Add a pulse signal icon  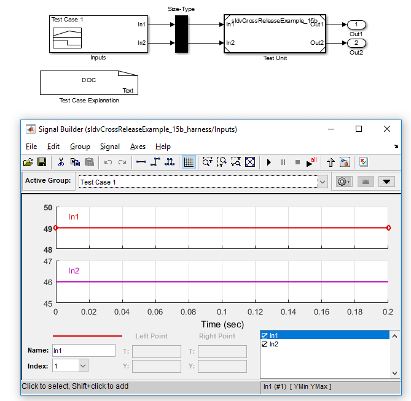[170, 162]
